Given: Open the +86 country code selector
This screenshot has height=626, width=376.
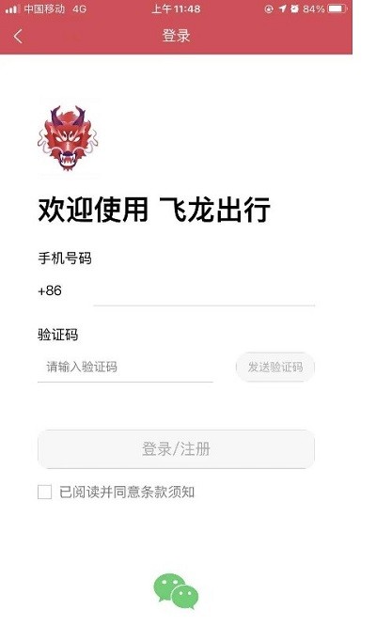Looking at the screenshot, I should [50, 290].
